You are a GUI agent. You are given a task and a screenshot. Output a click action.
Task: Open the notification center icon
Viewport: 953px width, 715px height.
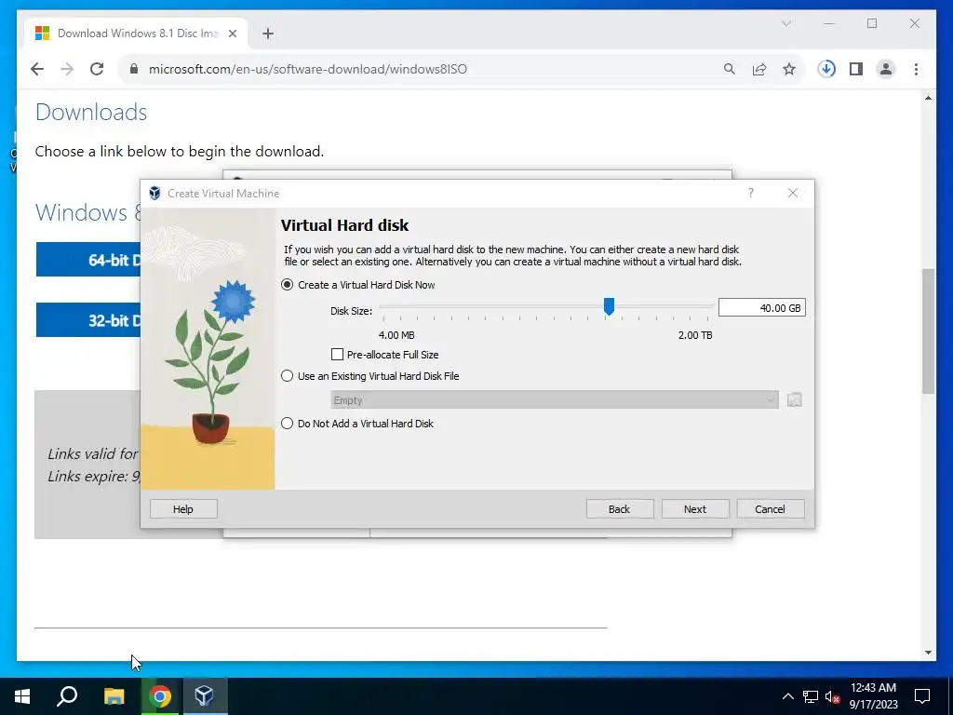point(922,696)
